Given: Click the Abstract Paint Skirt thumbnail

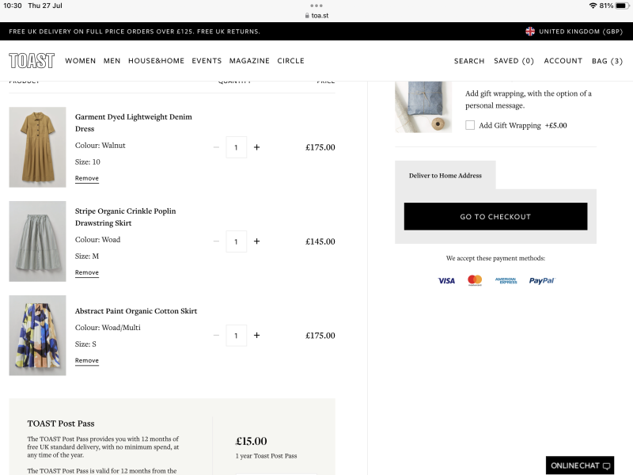Looking at the screenshot, I should [x=37, y=335].
